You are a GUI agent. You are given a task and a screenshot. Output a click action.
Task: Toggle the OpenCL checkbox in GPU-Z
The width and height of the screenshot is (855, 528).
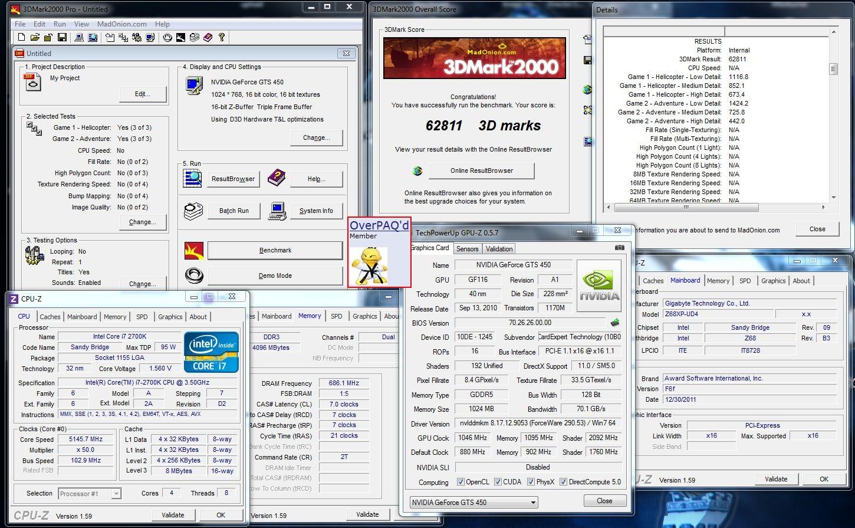pyautogui.click(x=461, y=482)
